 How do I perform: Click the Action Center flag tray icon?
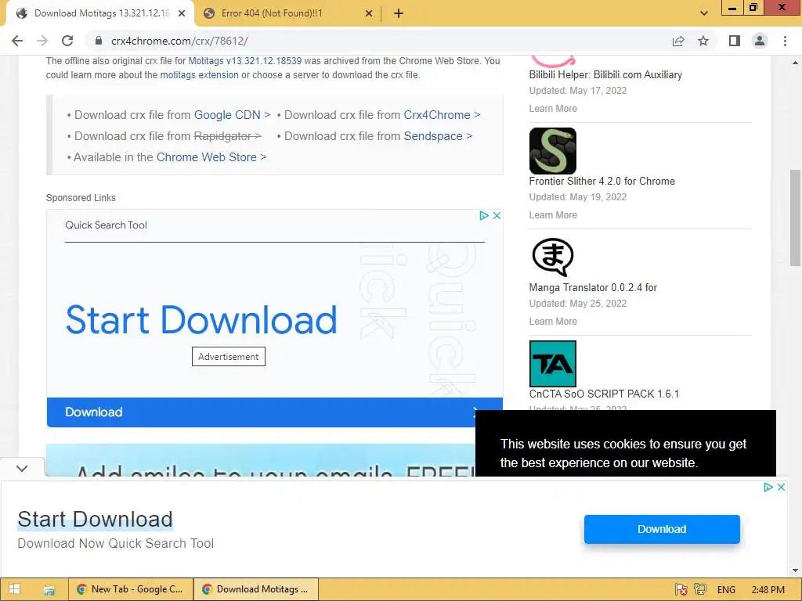(681, 590)
